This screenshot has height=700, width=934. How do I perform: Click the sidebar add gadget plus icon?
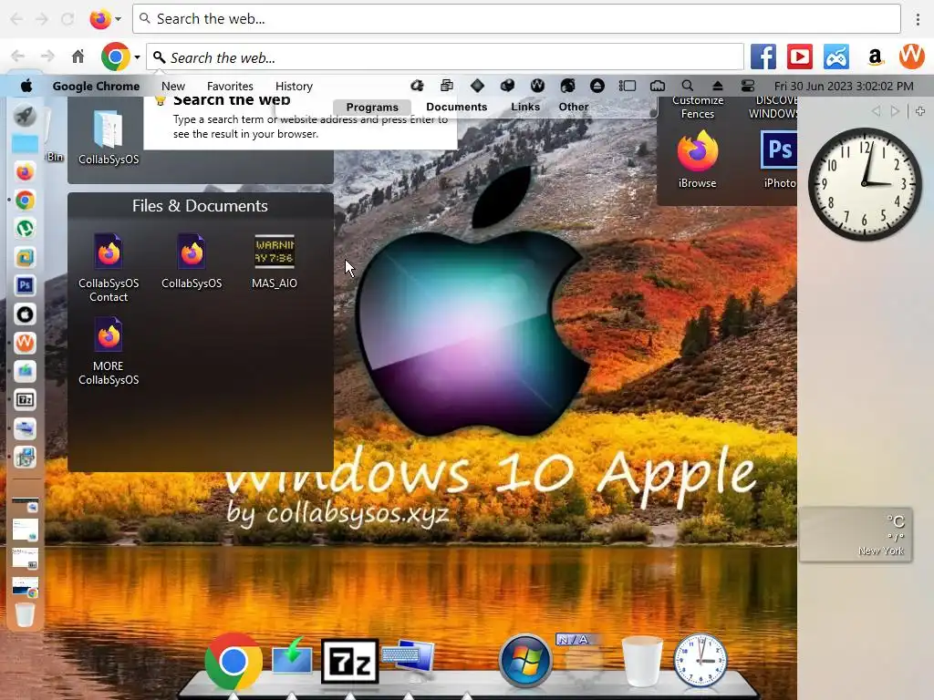tap(920, 111)
